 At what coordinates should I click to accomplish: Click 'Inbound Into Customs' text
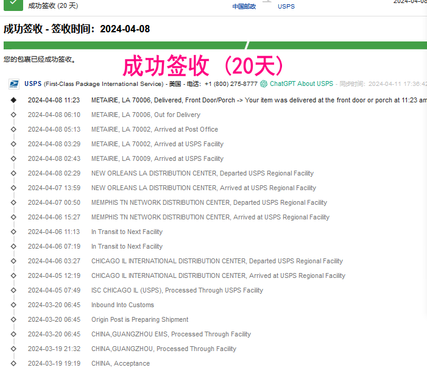[x=122, y=305]
